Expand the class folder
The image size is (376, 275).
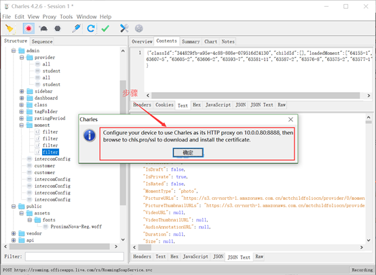pyautogui.click(x=22, y=105)
